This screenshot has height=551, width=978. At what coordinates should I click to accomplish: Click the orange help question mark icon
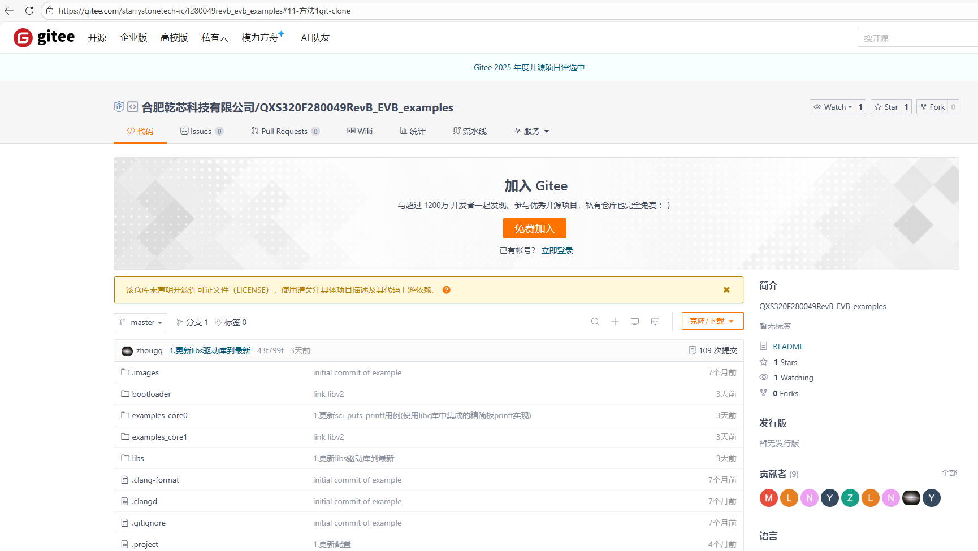coord(447,290)
